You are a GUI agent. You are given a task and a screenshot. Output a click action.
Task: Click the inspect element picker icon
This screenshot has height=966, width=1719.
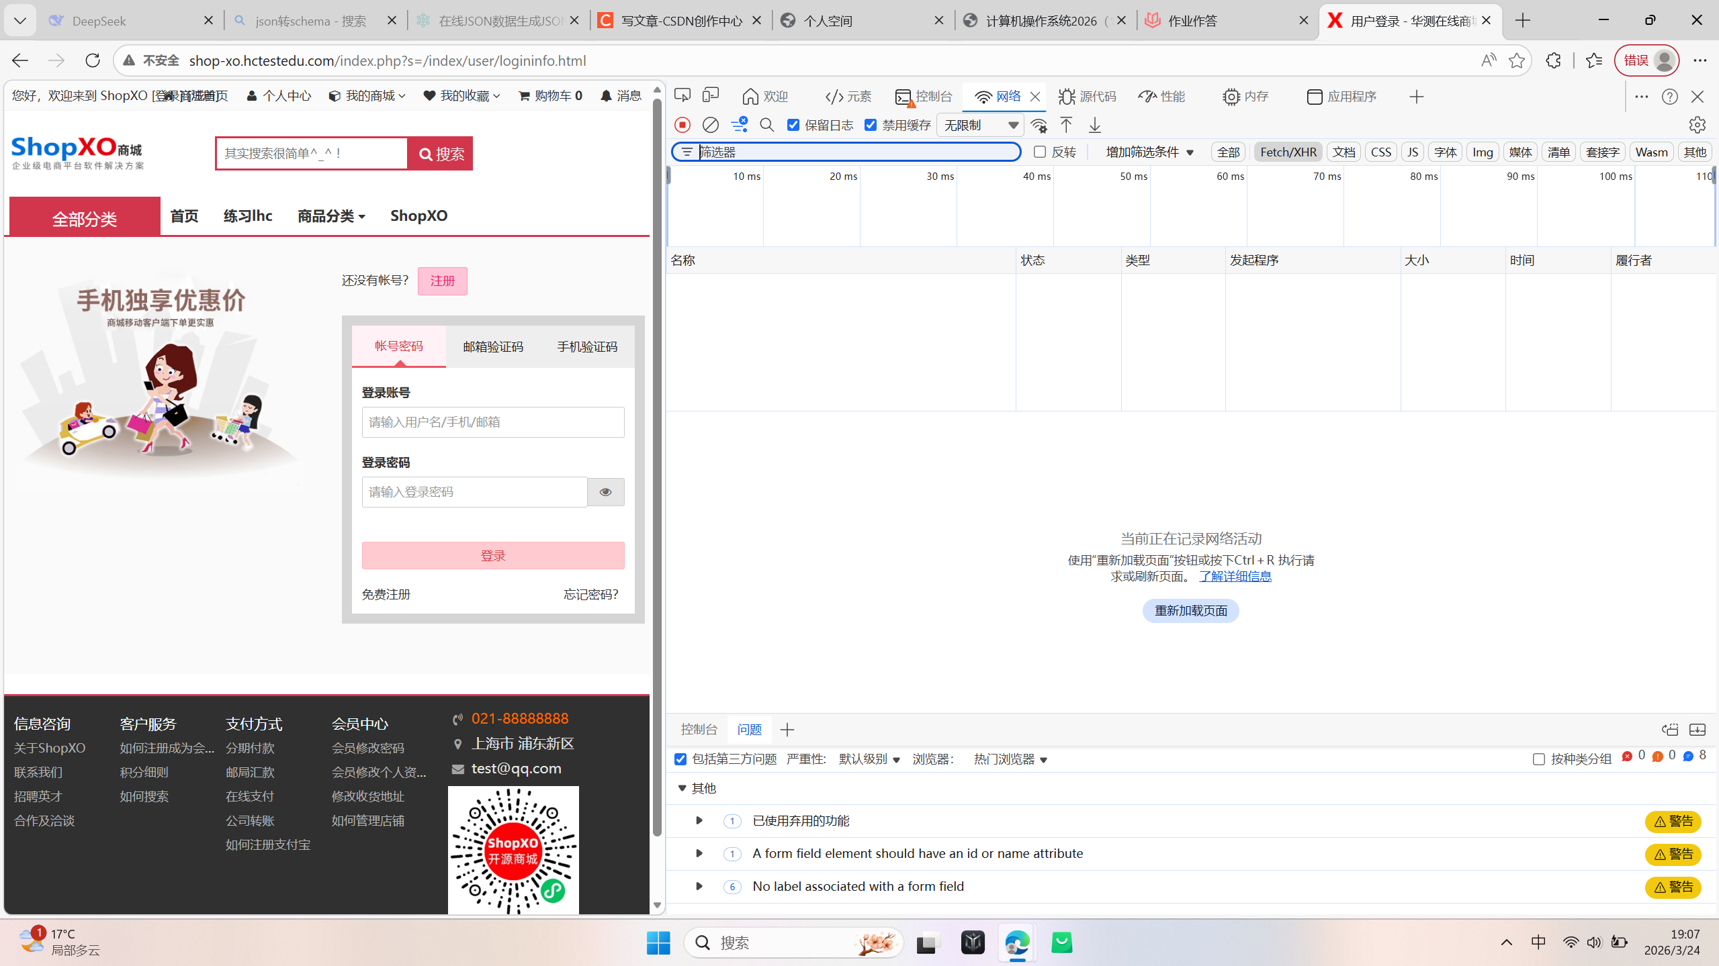tap(682, 96)
